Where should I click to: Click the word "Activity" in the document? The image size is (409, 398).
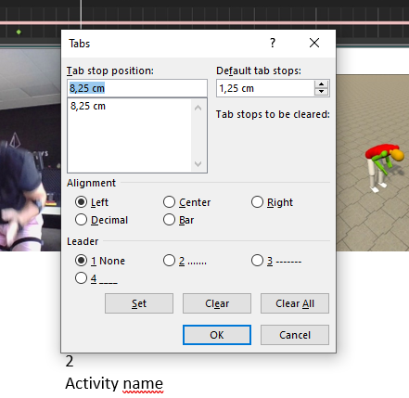click(93, 384)
